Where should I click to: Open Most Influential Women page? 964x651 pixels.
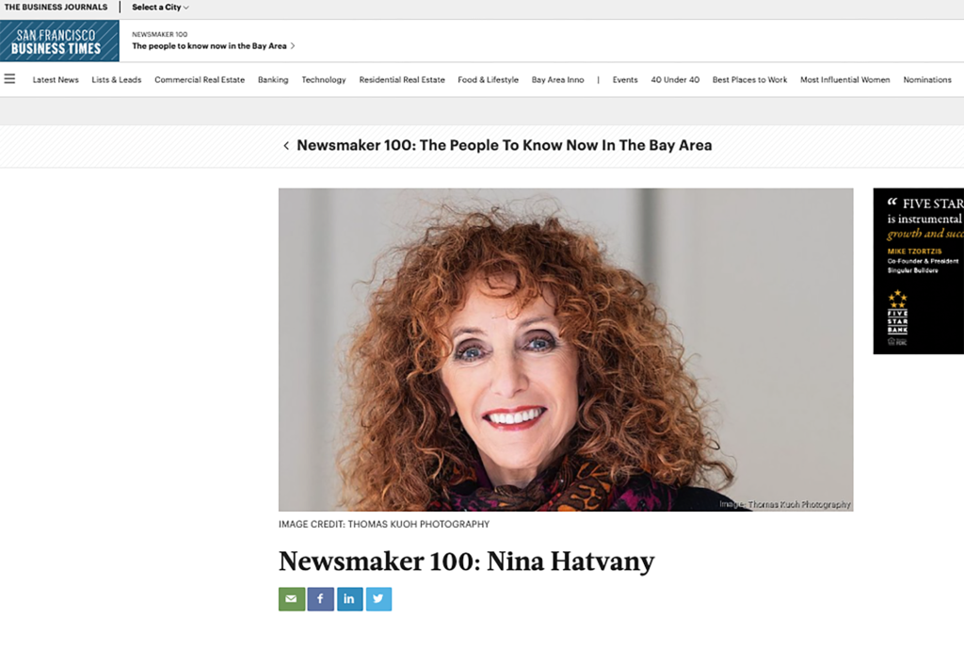[844, 79]
